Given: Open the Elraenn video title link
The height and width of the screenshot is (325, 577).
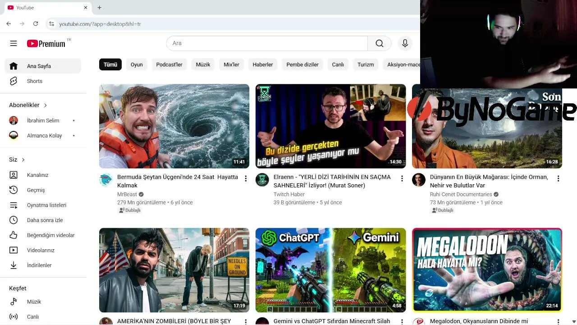Looking at the screenshot, I should pyautogui.click(x=332, y=181).
